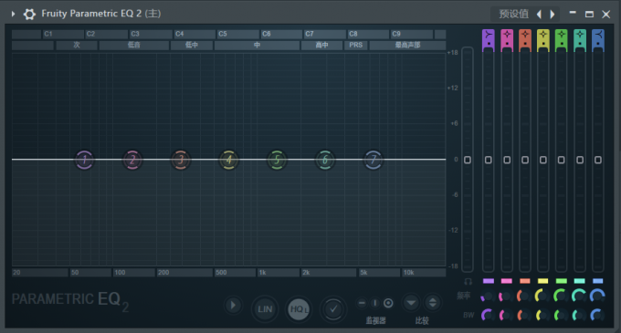621x333 pixels.
Task: Click the purple band 1 color swatch
Action: pyautogui.click(x=489, y=281)
